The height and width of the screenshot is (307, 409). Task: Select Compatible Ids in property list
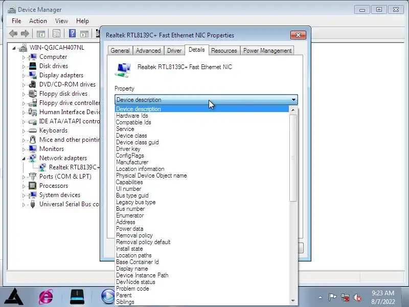tap(202, 122)
